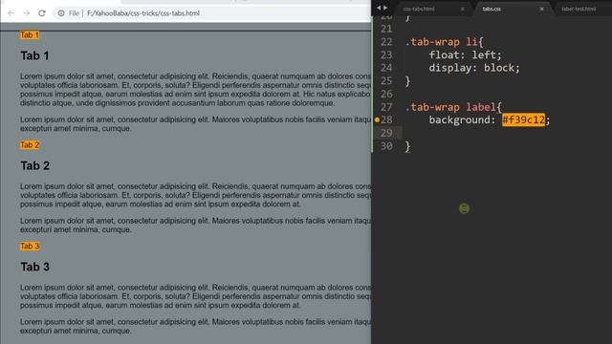This screenshot has height=344, width=612.
Task: Click '.tab-wrap li' selector text
Action: click(442, 42)
